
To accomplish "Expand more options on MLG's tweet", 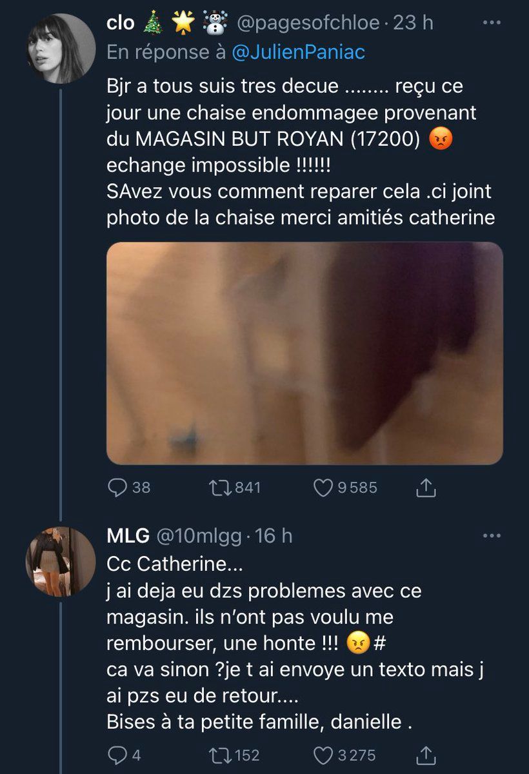I will (x=492, y=535).
